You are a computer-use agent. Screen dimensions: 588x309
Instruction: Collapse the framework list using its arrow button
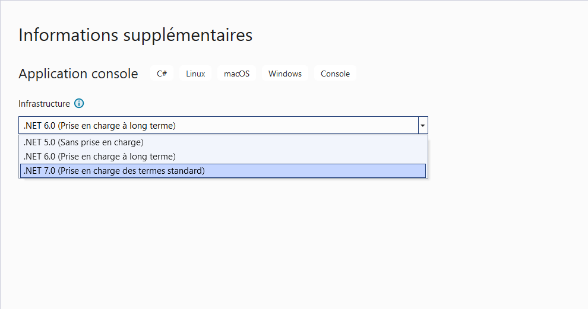tap(422, 126)
